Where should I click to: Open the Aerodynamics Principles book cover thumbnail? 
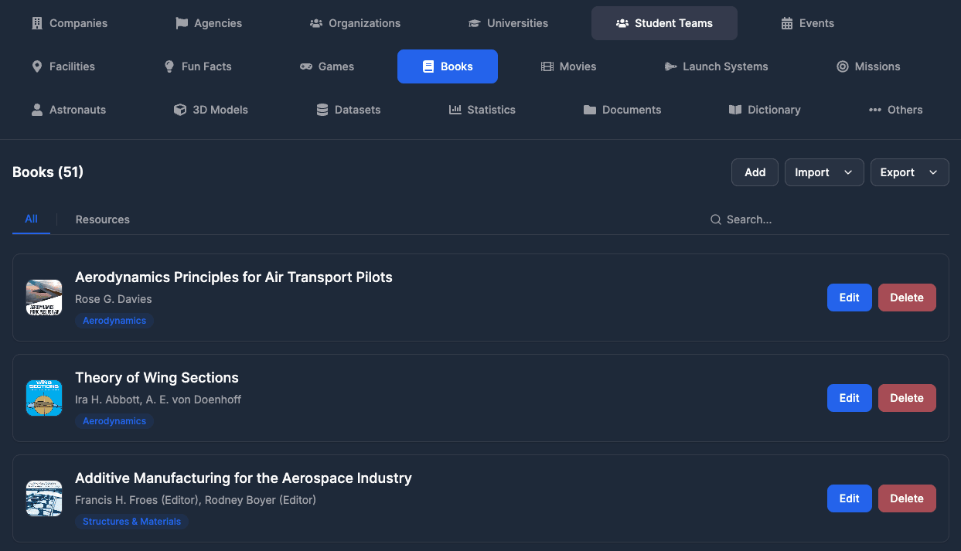(44, 298)
